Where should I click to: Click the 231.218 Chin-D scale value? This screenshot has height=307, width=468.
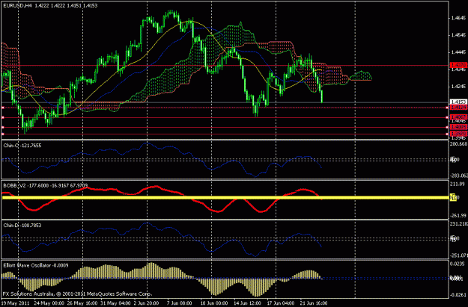[x=459, y=224]
